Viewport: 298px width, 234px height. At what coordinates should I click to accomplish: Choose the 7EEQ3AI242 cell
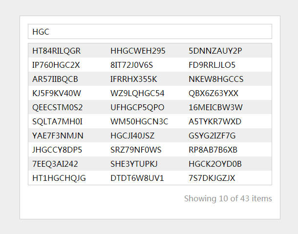coord(55,164)
